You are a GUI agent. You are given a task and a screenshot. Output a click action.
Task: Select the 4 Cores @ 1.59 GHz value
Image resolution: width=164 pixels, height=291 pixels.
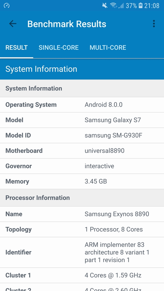click(113, 275)
